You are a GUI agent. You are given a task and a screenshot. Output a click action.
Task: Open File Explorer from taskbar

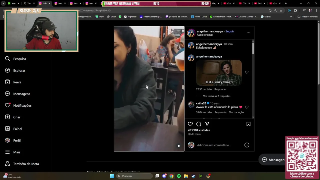point(186,176)
